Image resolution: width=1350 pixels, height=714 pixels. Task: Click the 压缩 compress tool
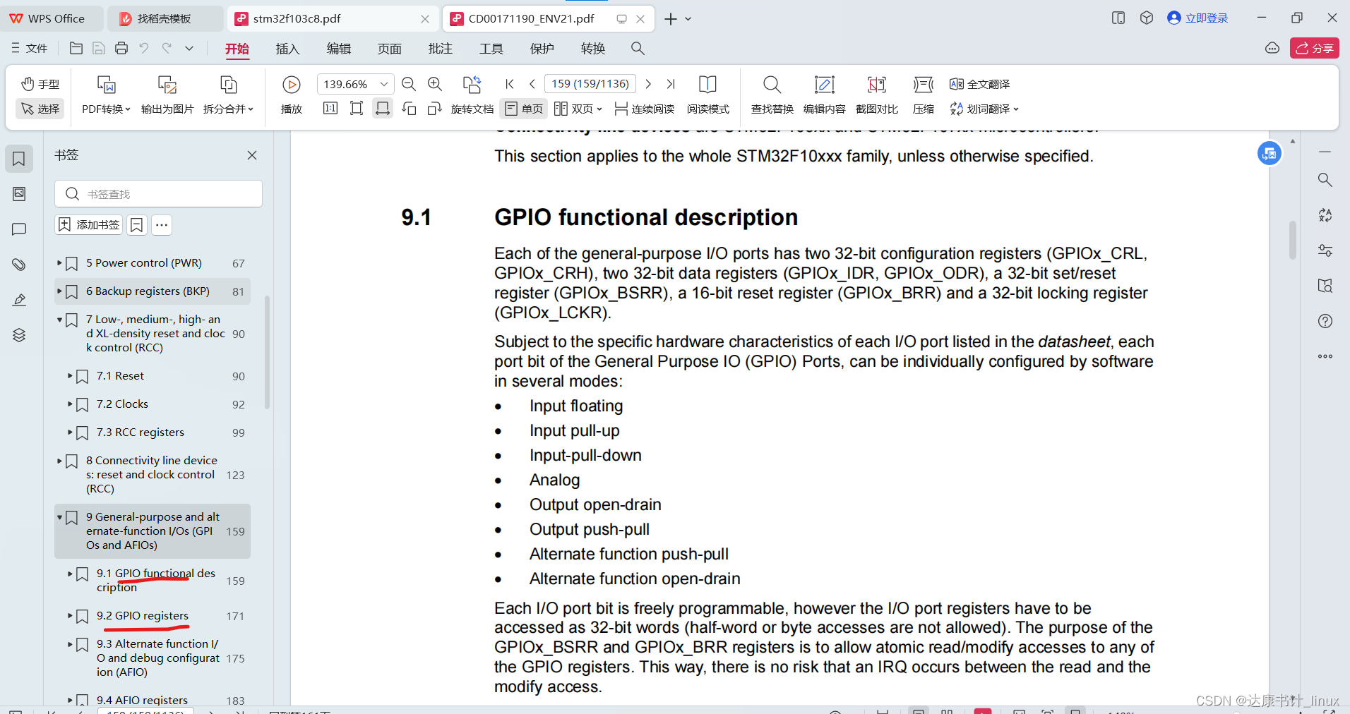pyautogui.click(x=923, y=94)
